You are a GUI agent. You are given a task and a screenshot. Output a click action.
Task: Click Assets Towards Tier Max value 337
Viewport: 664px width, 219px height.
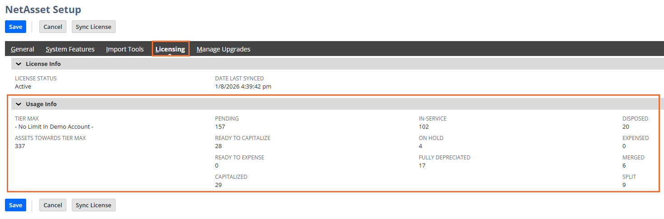tap(20, 146)
